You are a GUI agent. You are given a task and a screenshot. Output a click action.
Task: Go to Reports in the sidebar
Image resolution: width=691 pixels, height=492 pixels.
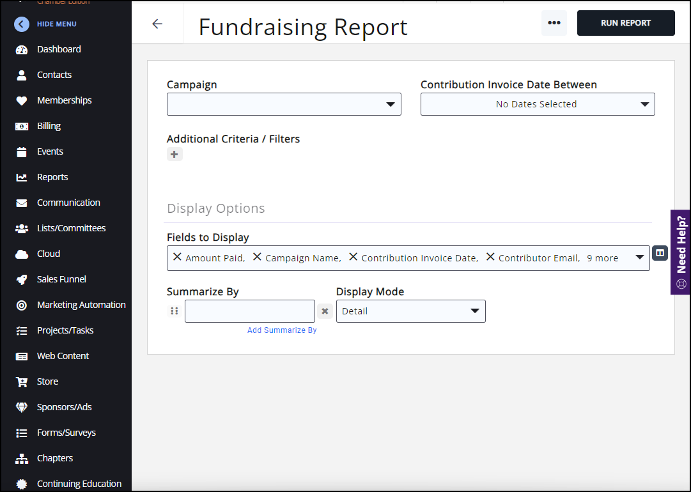point(52,177)
